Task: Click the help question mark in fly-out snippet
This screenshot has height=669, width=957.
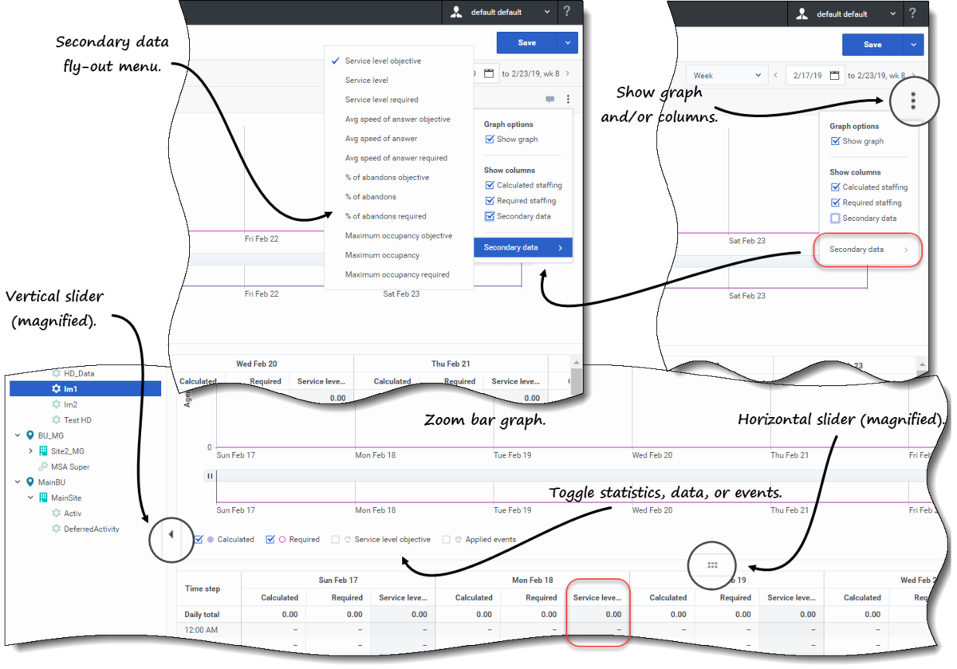Action: 567,12
